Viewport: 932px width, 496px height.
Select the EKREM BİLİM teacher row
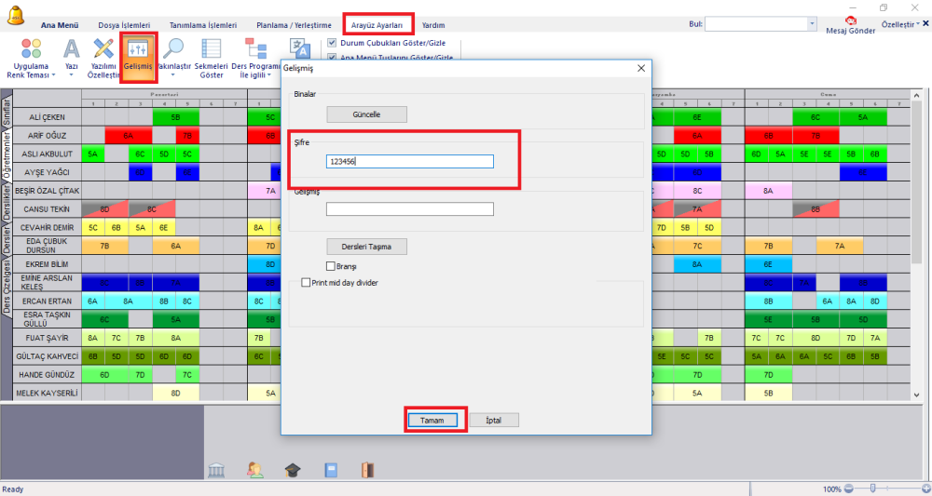(47, 264)
